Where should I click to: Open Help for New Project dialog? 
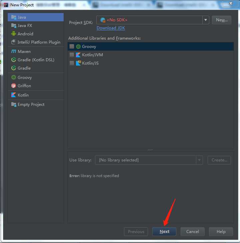[221, 232]
